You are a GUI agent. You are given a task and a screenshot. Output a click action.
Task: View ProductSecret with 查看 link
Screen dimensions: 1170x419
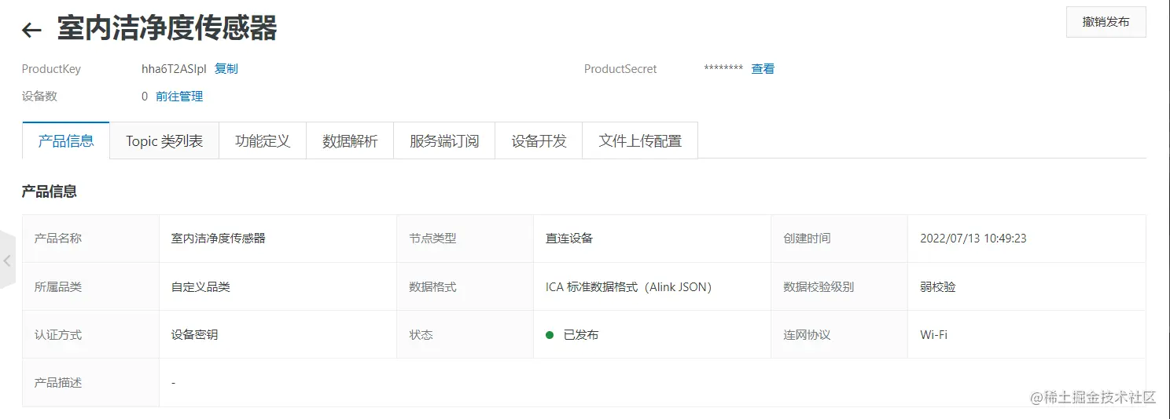[x=763, y=69]
